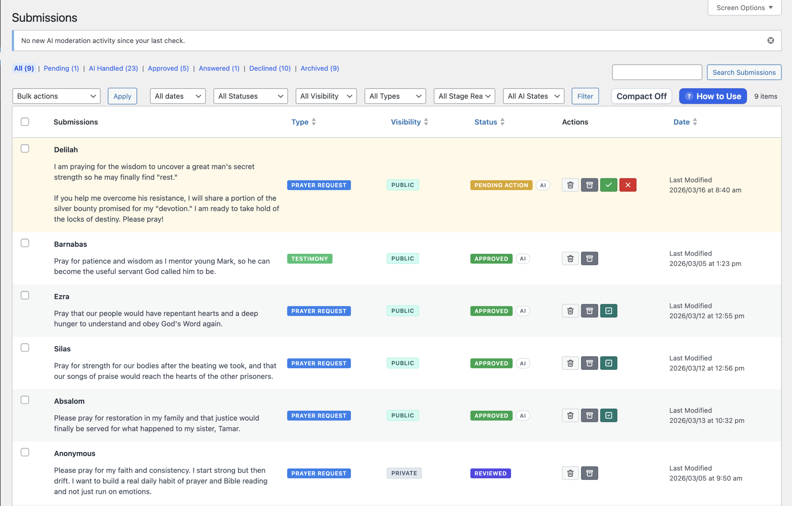Trash Absalom's prayer request
The height and width of the screenshot is (506, 792).
click(x=570, y=415)
